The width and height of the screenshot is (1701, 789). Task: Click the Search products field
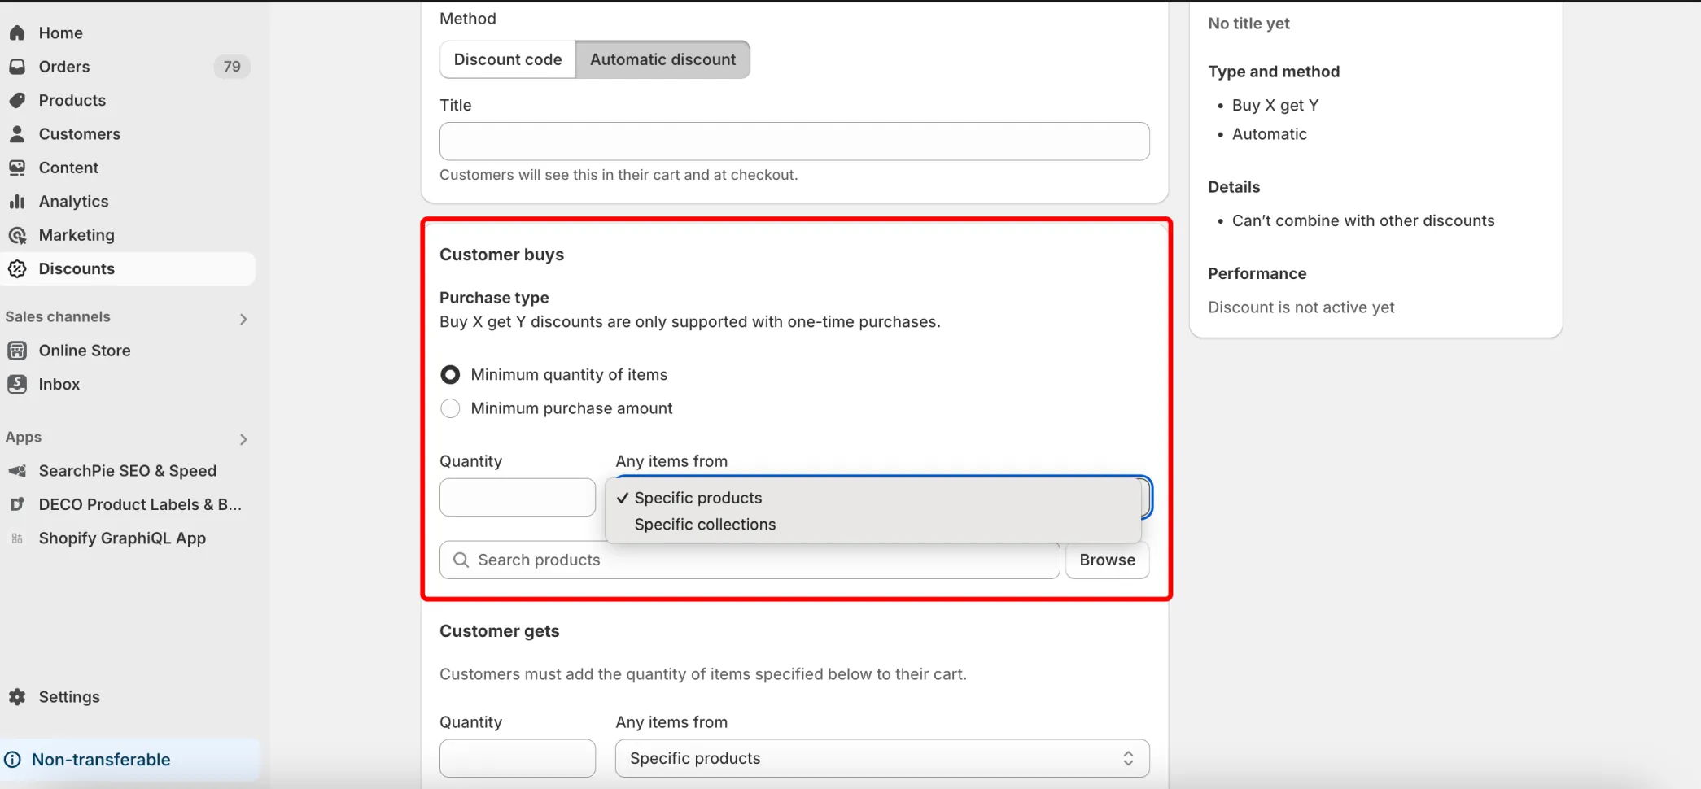coord(750,560)
